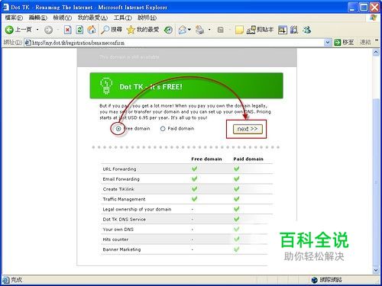The height and width of the screenshot is (286, 382).
Task: Click the vertical scrollbar up arrow
Action: [376, 53]
